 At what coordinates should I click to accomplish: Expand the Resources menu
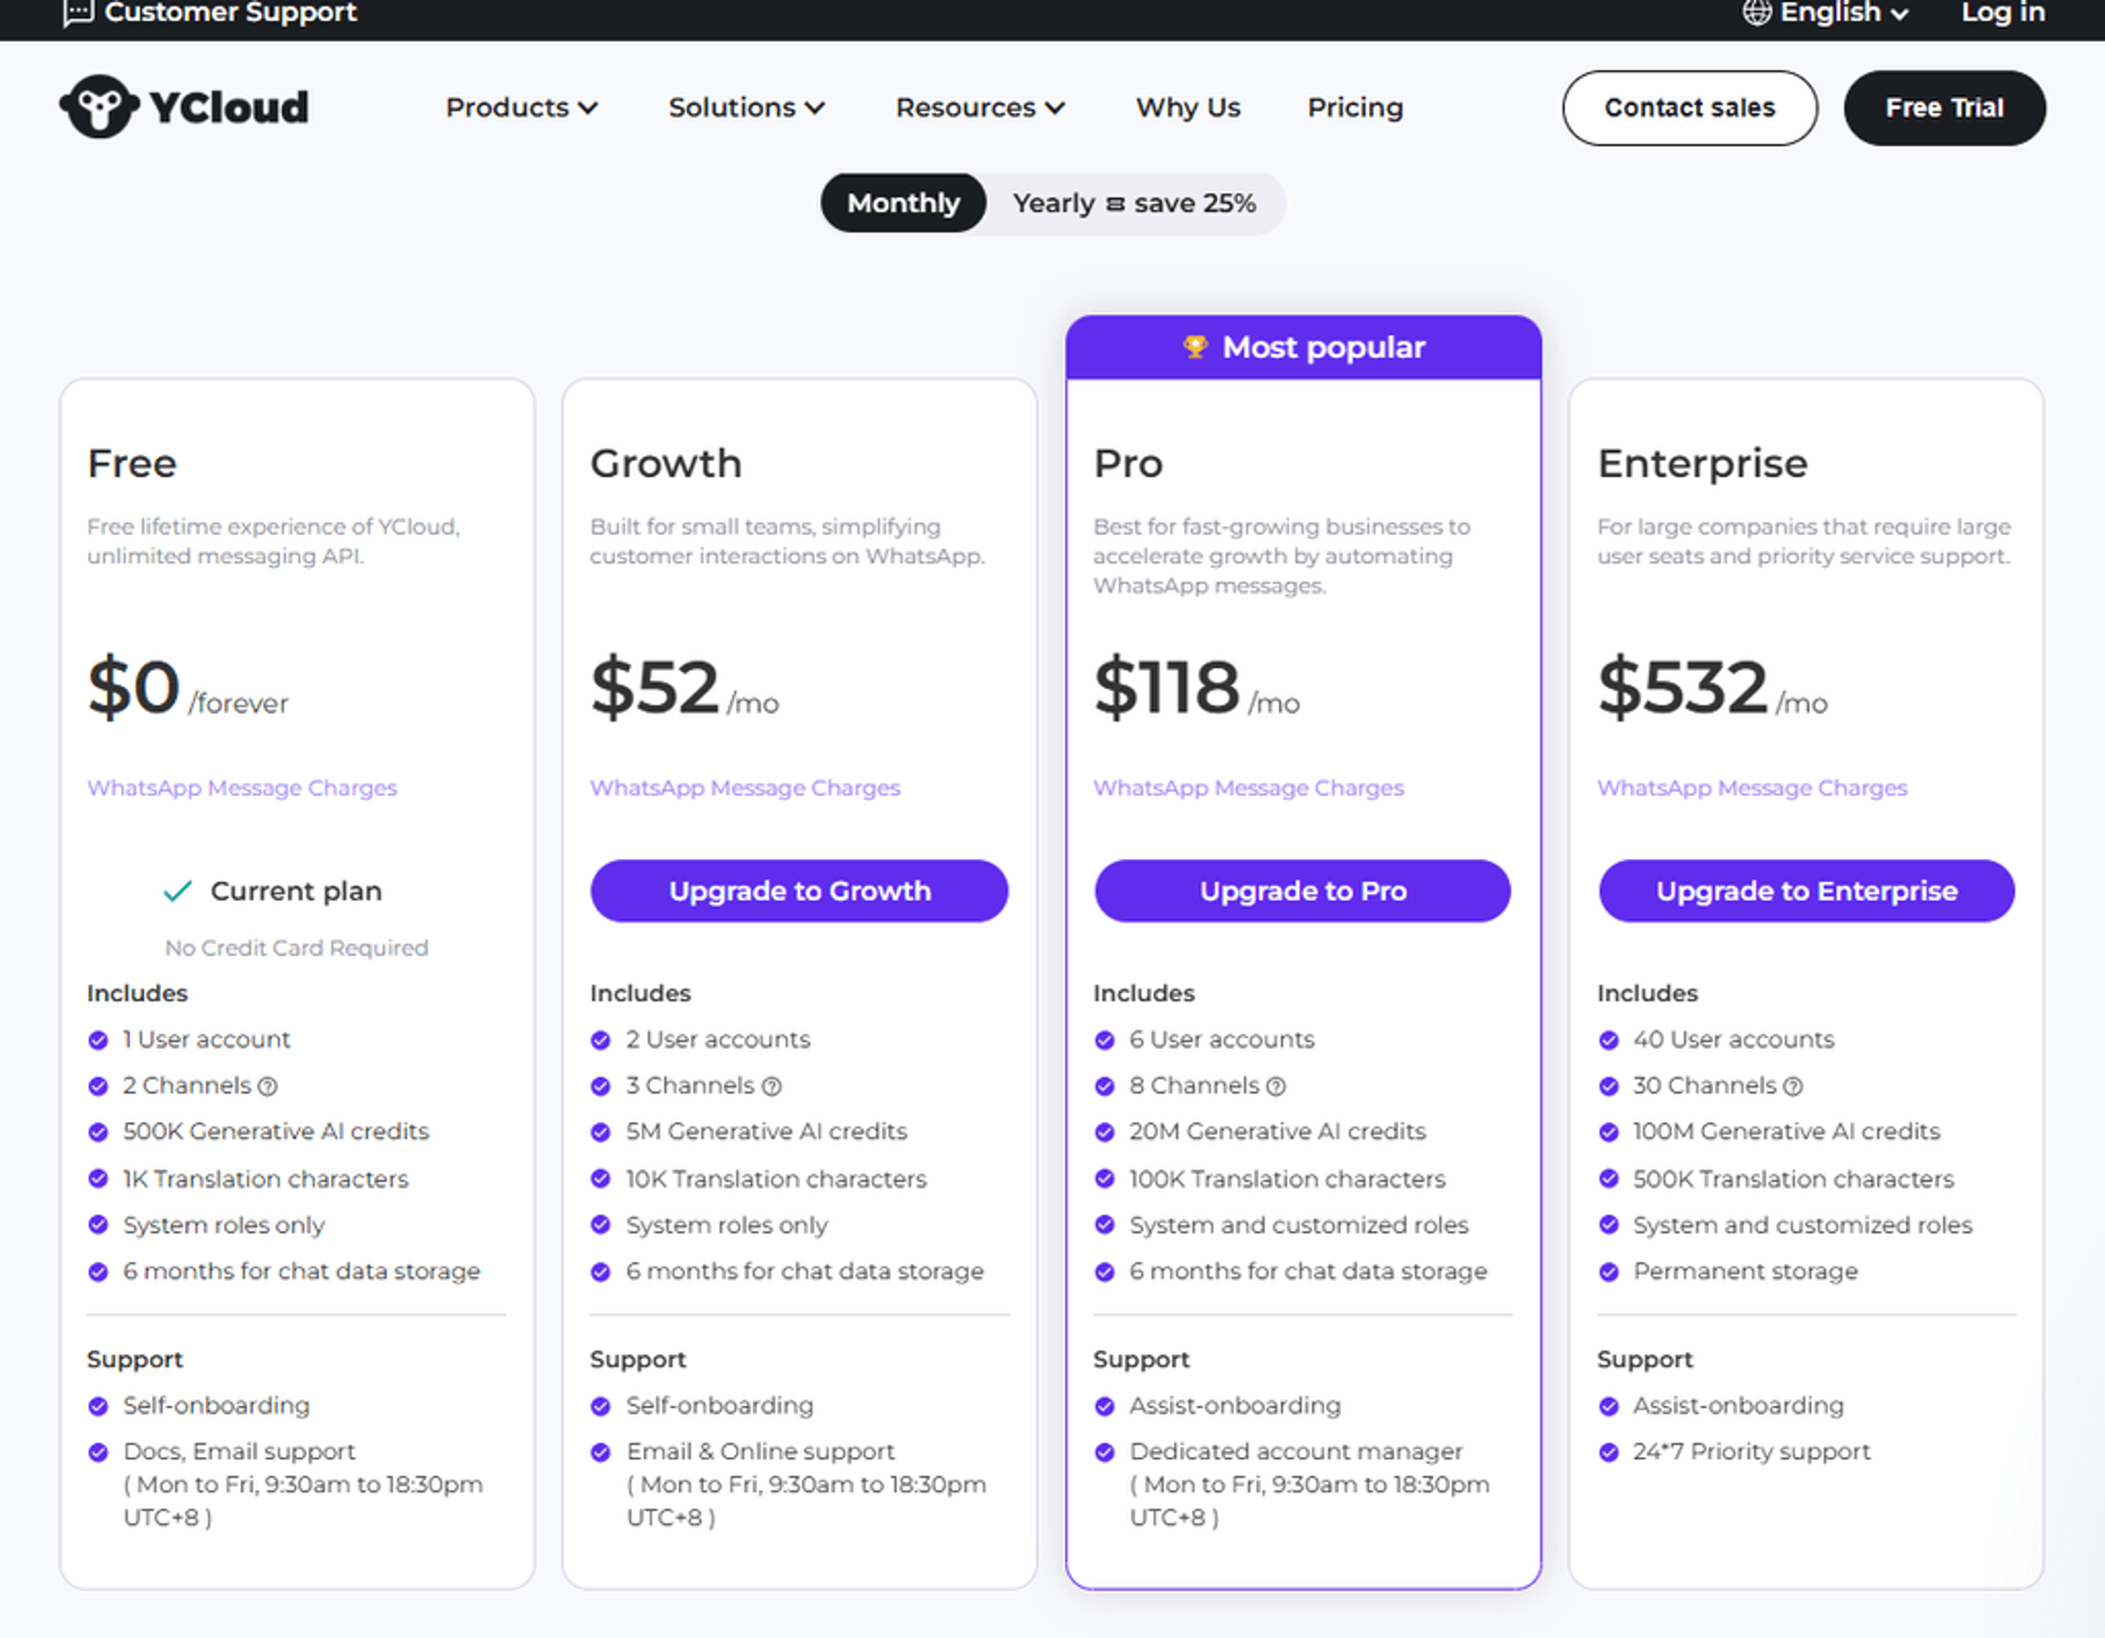pyautogui.click(x=980, y=107)
